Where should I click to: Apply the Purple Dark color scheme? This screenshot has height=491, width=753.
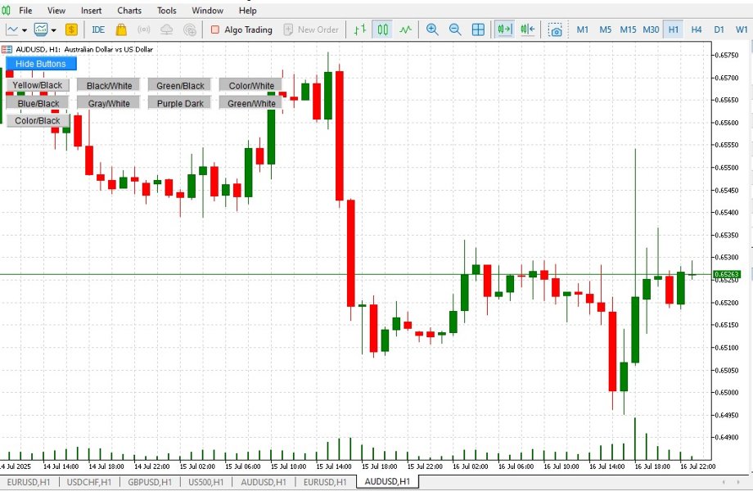[180, 103]
